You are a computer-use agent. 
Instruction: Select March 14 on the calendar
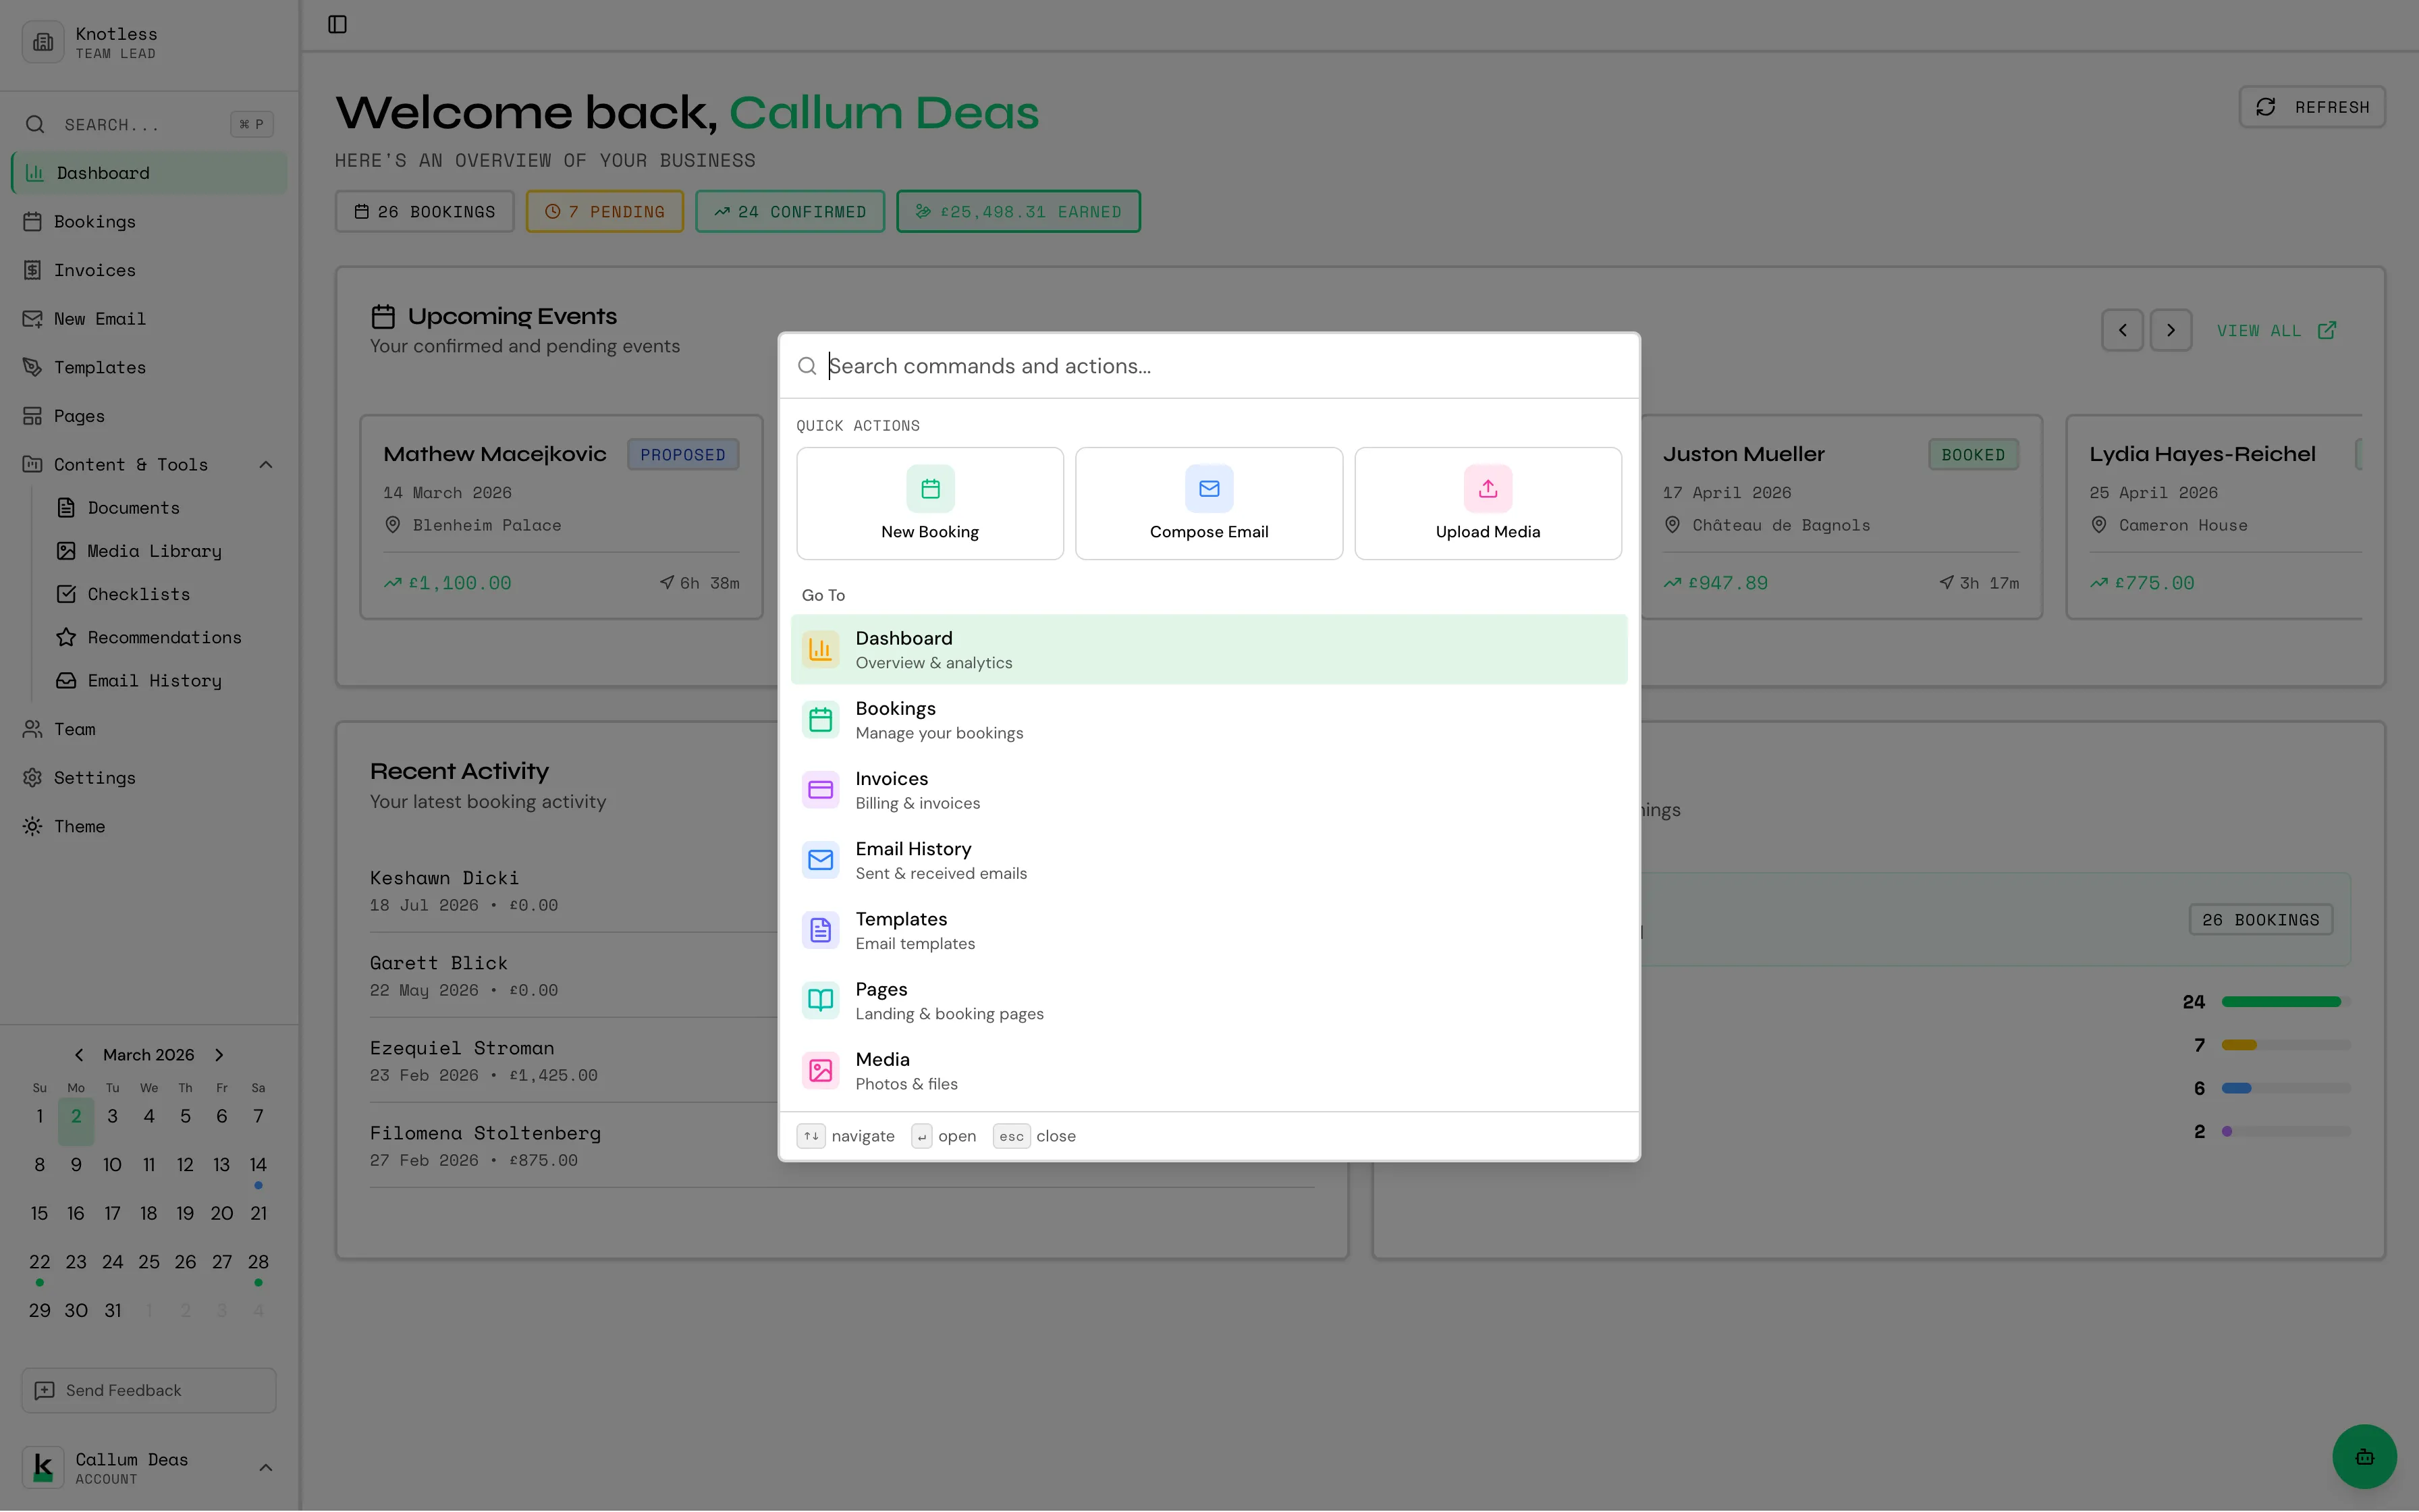pyautogui.click(x=258, y=1164)
